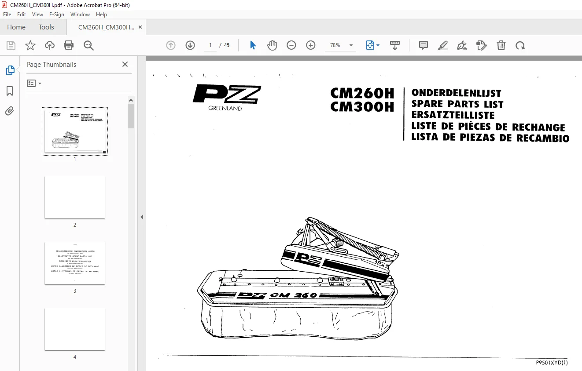Viewport: 582px width, 371px height.
Task: Open thumbnail options dropdown menu
Action: point(34,83)
